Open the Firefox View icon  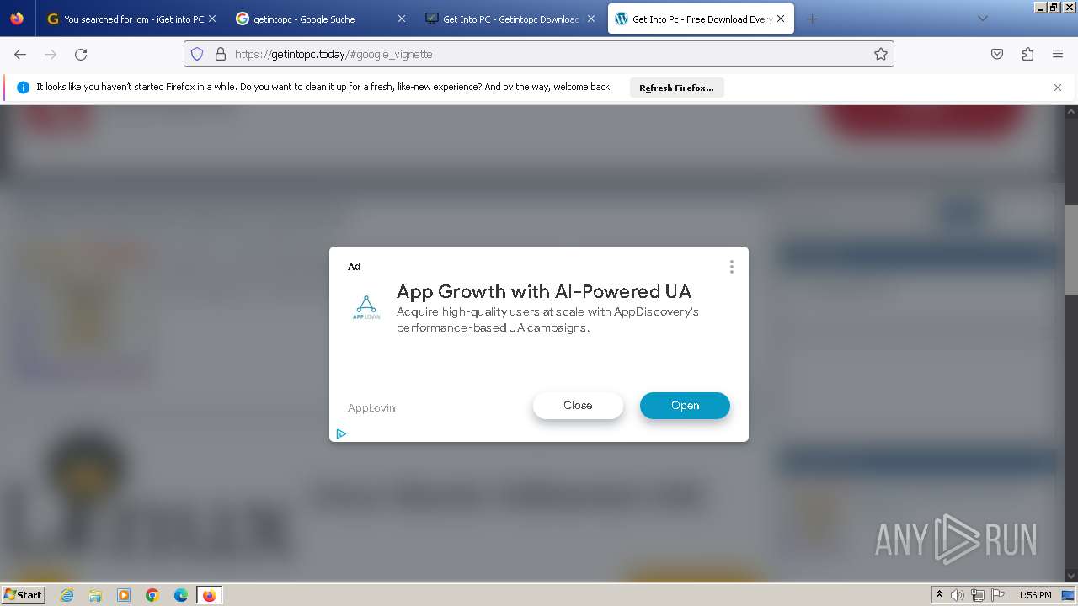click(x=17, y=19)
